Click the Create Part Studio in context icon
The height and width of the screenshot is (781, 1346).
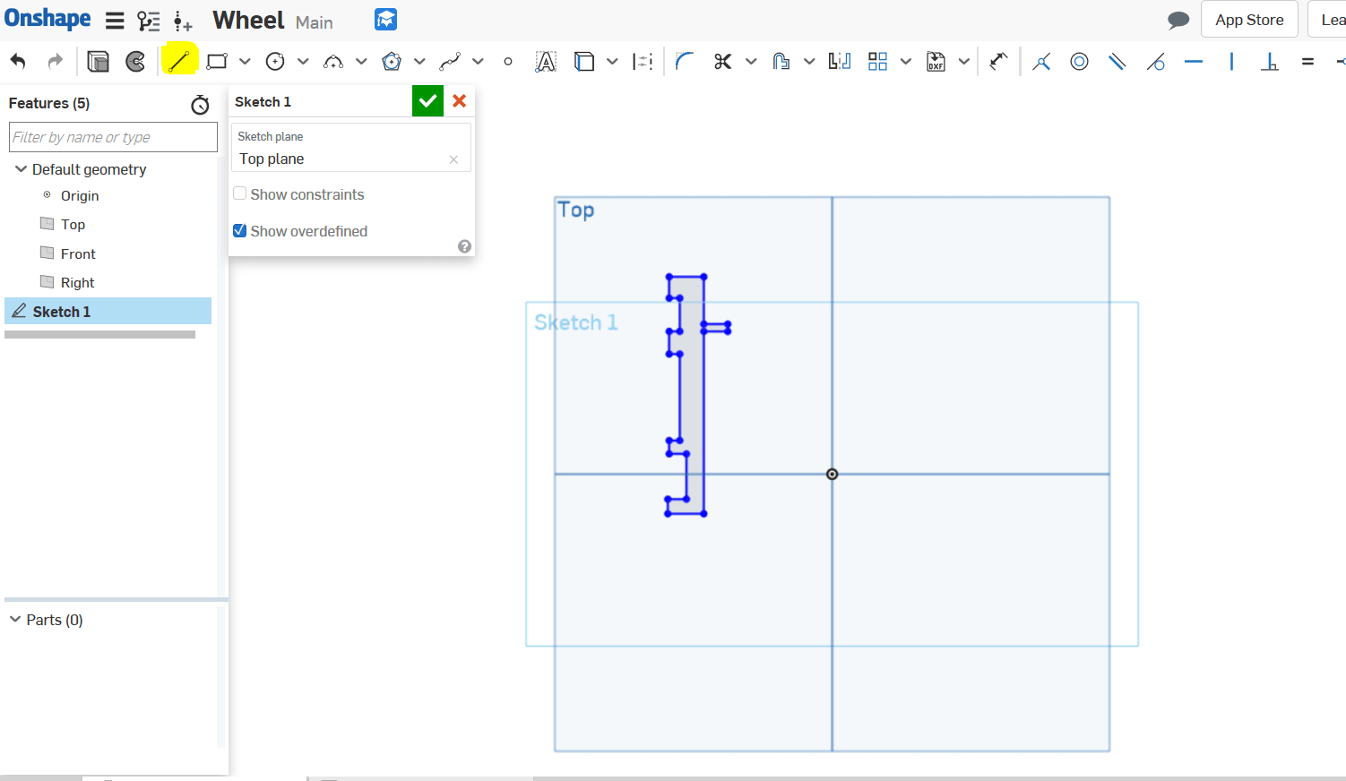click(x=98, y=61)
